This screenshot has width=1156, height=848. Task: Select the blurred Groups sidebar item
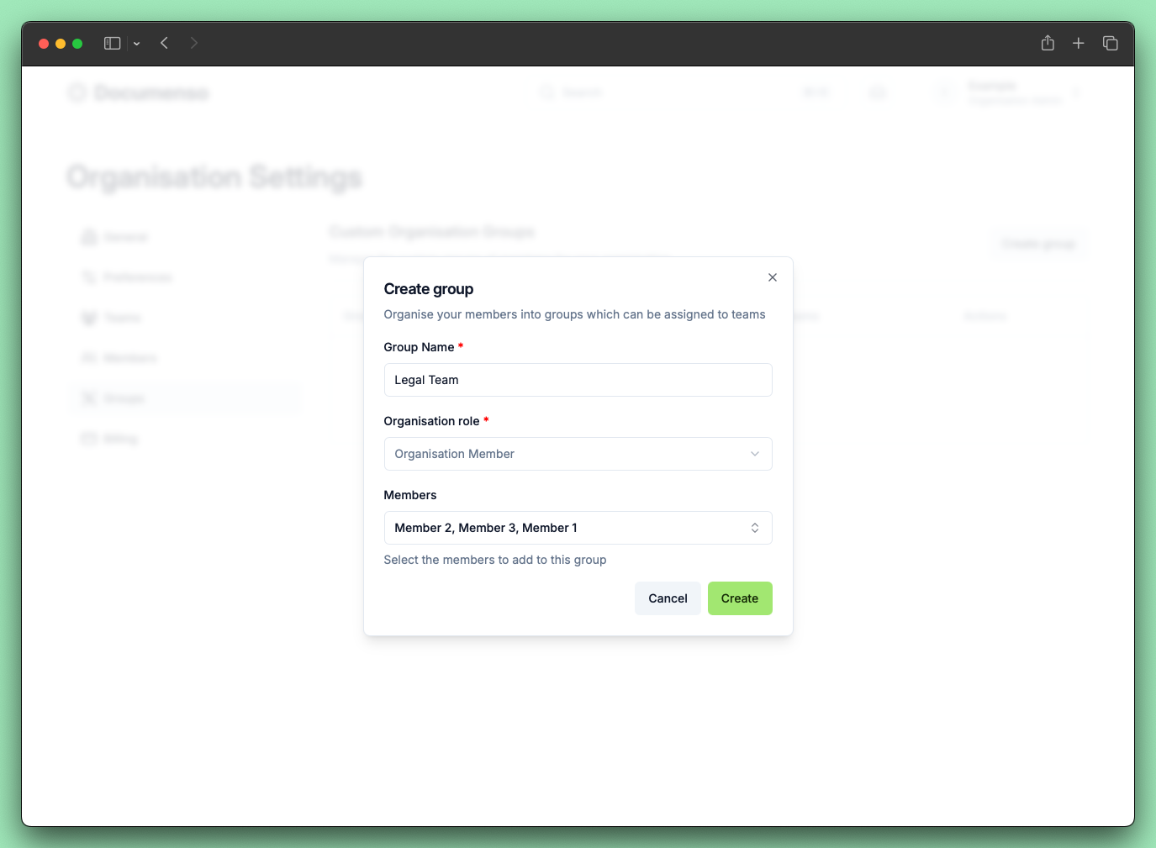coord(124,398)
